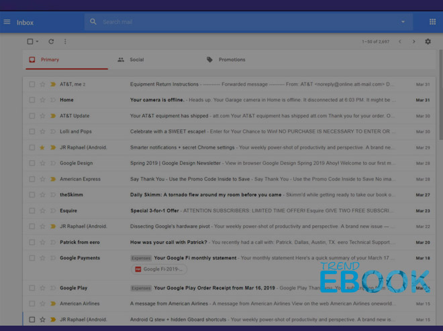Click the refresh inbox icon
The width and height of the screenshot is (443, 331).
[51, 42]
